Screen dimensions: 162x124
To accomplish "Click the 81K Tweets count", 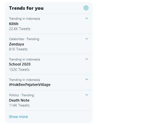I will tap(18, 49).
